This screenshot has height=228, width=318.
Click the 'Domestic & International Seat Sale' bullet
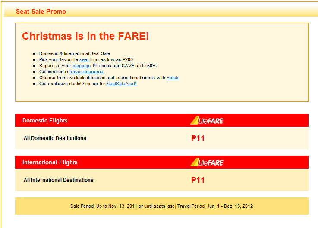(x=75, y=53)
